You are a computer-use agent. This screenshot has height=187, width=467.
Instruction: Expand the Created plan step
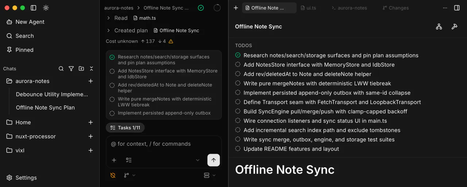coord(108,30)
